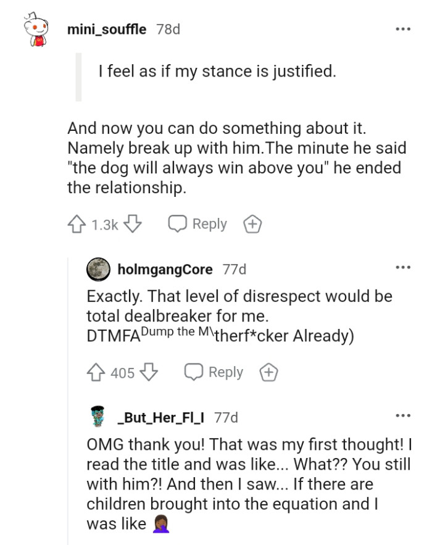
Task: Open _But_Her_Fl_I's avatar icon
Action: pos(98,417)
